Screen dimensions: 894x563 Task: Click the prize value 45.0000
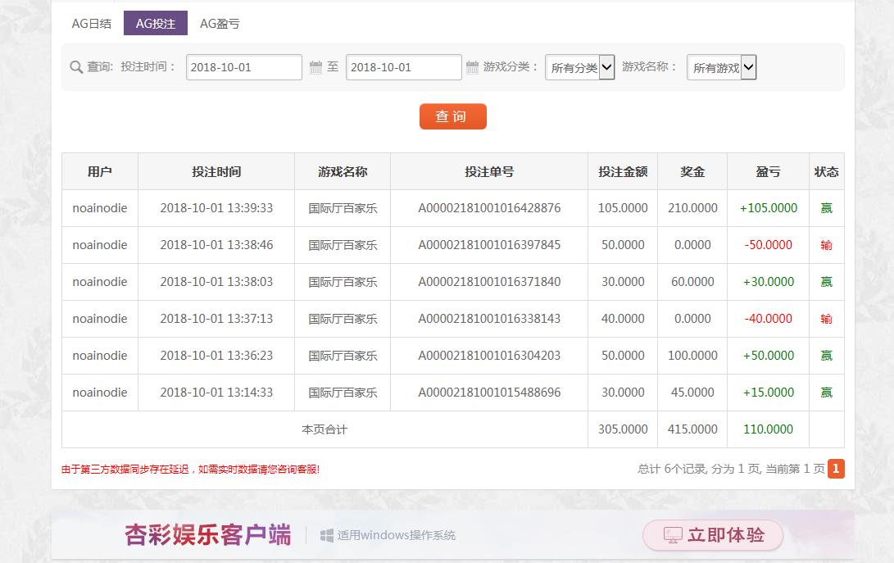tap(692, 393)
